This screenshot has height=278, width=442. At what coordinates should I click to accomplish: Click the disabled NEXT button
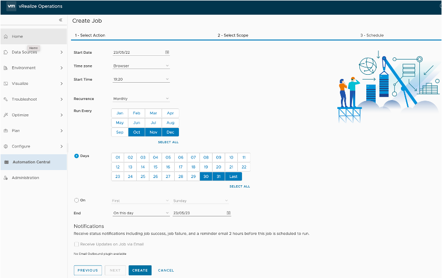(115, 270)
